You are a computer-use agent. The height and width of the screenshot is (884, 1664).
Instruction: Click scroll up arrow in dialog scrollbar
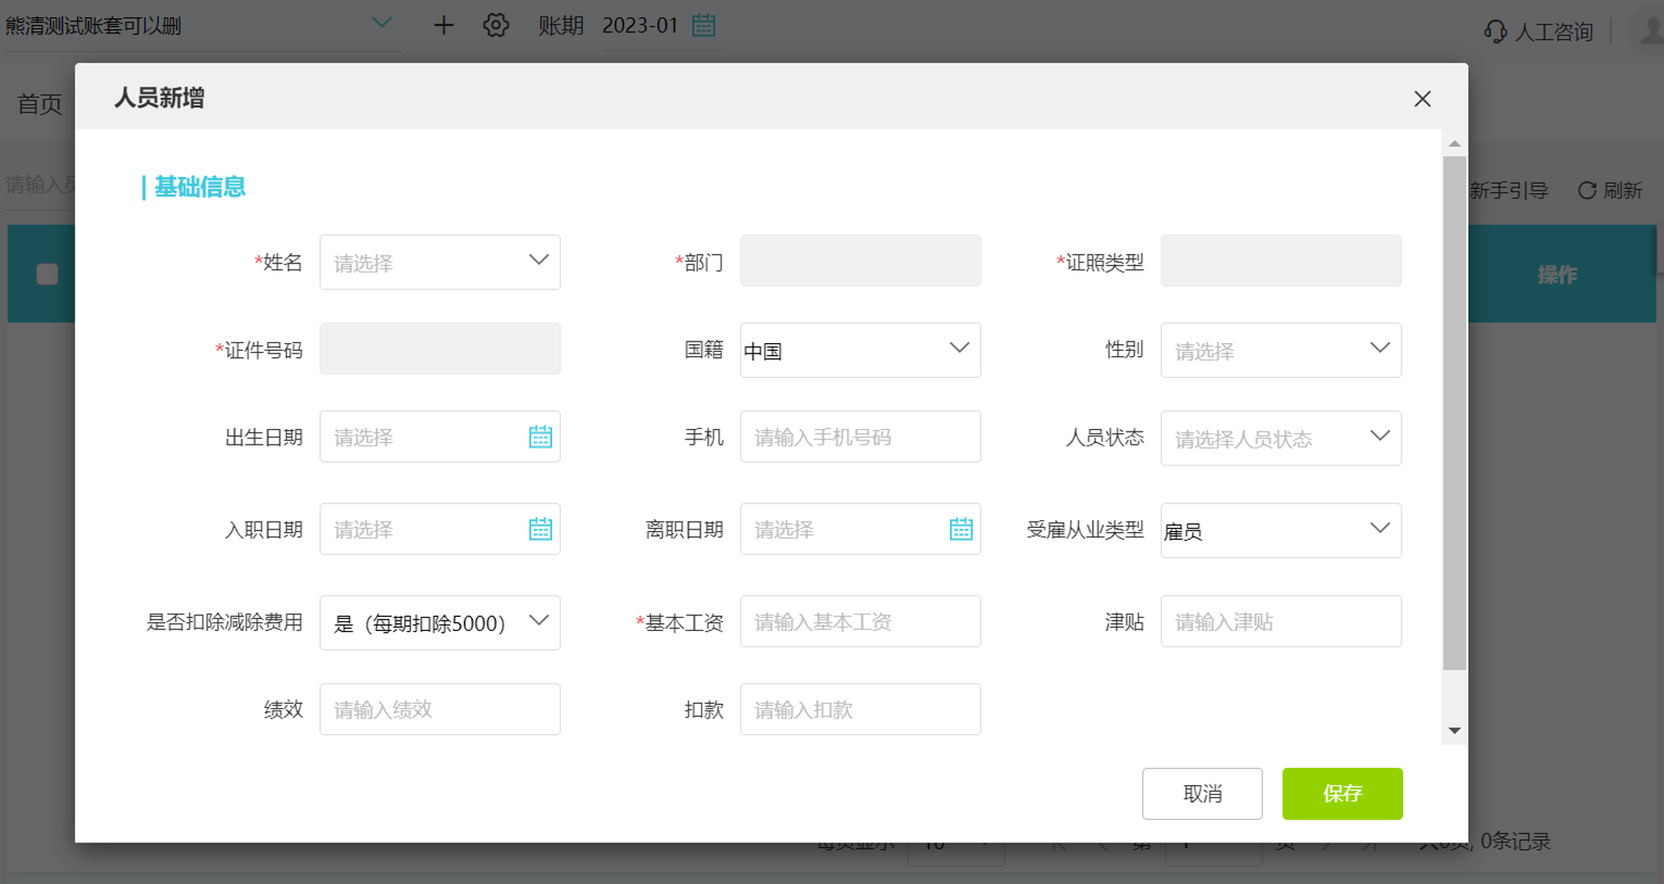pos(1454,144)
